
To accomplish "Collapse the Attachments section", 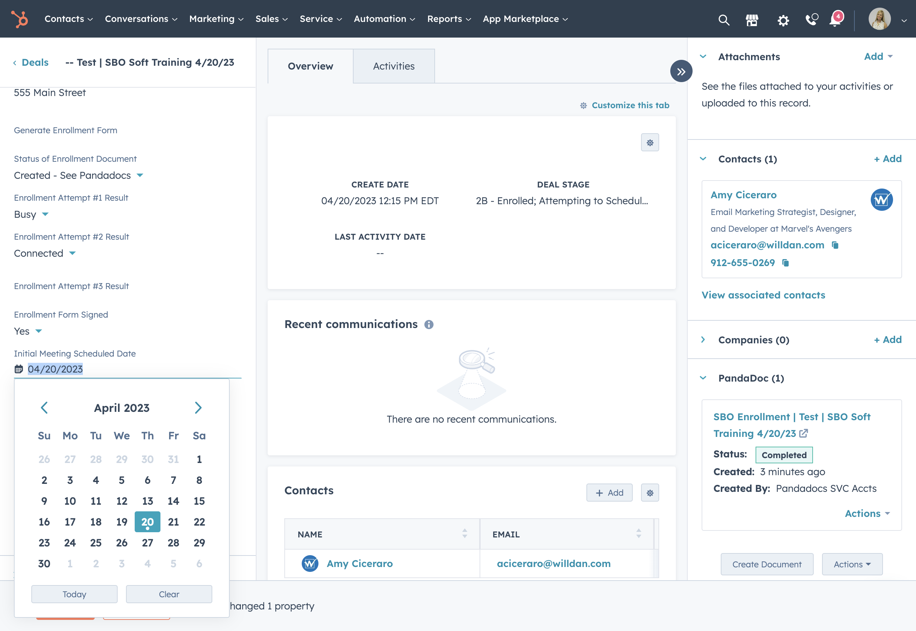I will tap(703, 57).
